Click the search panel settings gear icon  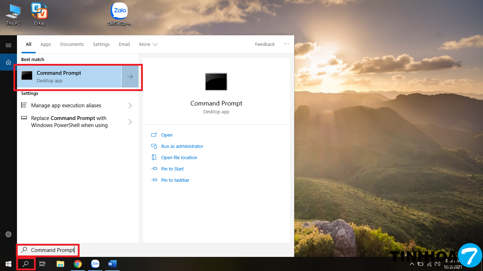(8, 234)
